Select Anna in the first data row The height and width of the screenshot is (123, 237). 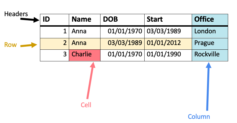[85, 32]
